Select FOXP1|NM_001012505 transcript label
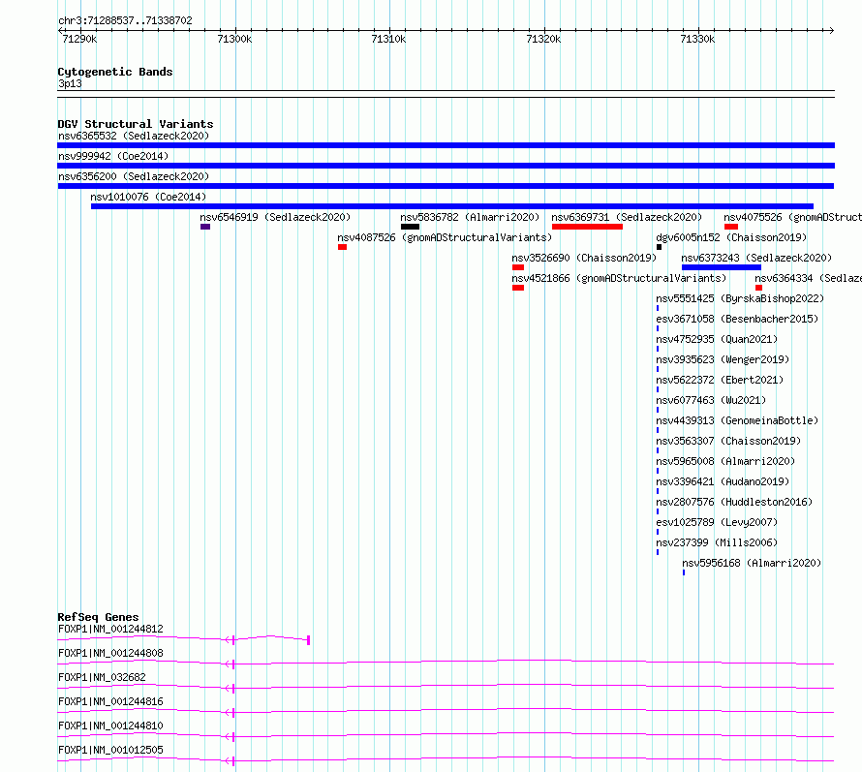Viewport: 862px width, 772px height. point(110,750)
